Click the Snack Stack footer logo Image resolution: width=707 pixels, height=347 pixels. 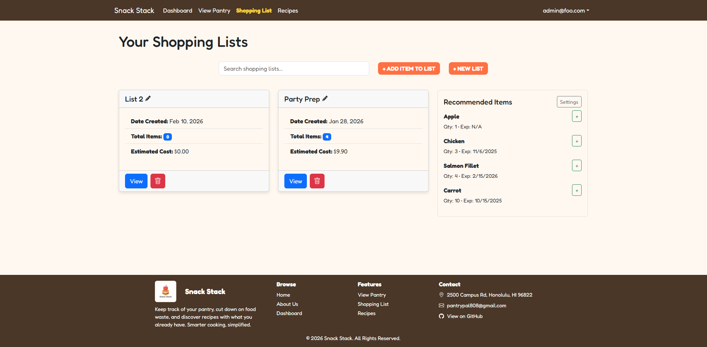click(165, 291)
